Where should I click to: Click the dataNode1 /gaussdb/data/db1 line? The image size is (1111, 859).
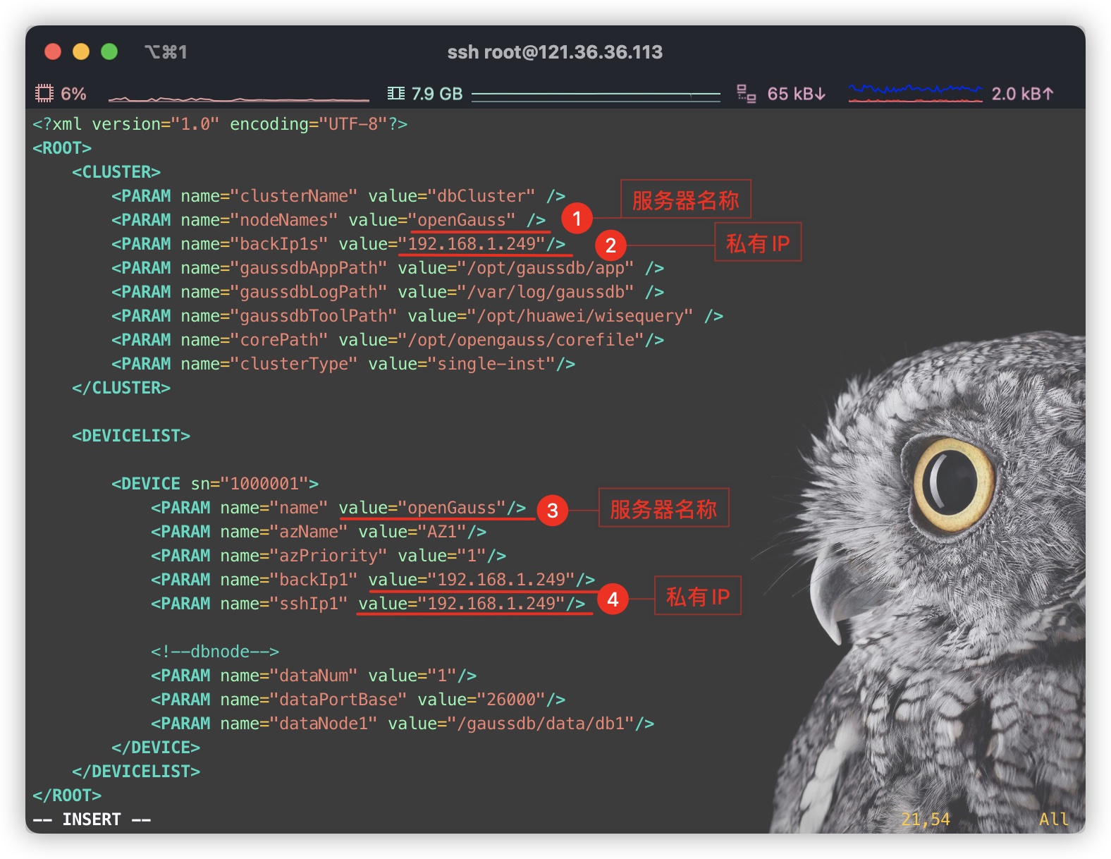point(403,724)
